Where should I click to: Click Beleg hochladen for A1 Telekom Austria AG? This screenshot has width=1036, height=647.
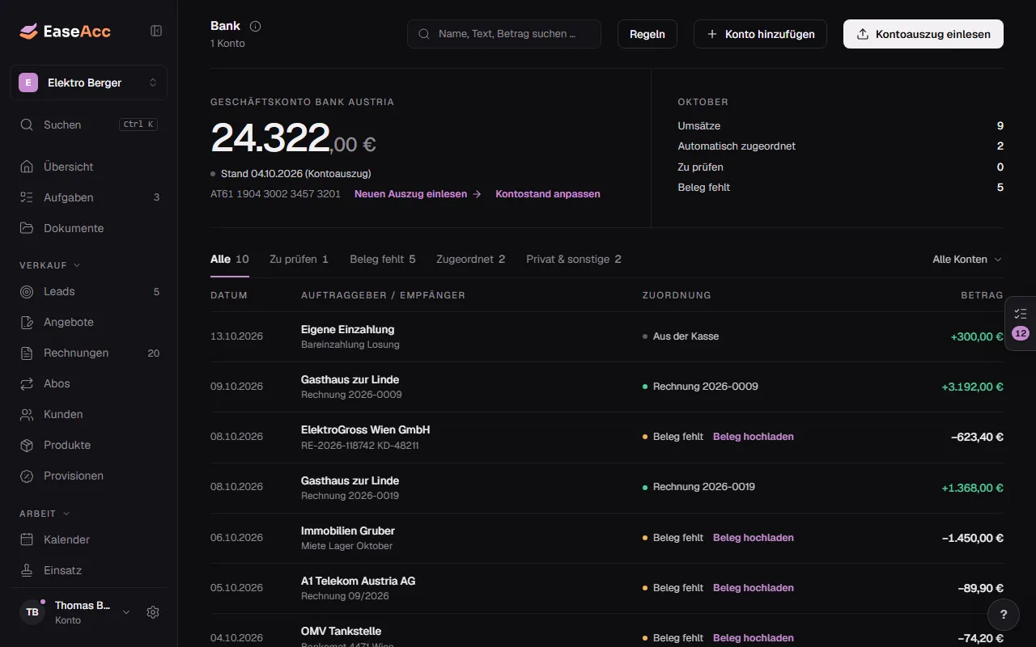click(754, 588)
